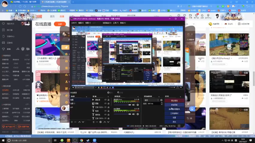Screen dimensions: 255x143
Task: Move scene up in scenes list
Action: 79,122
